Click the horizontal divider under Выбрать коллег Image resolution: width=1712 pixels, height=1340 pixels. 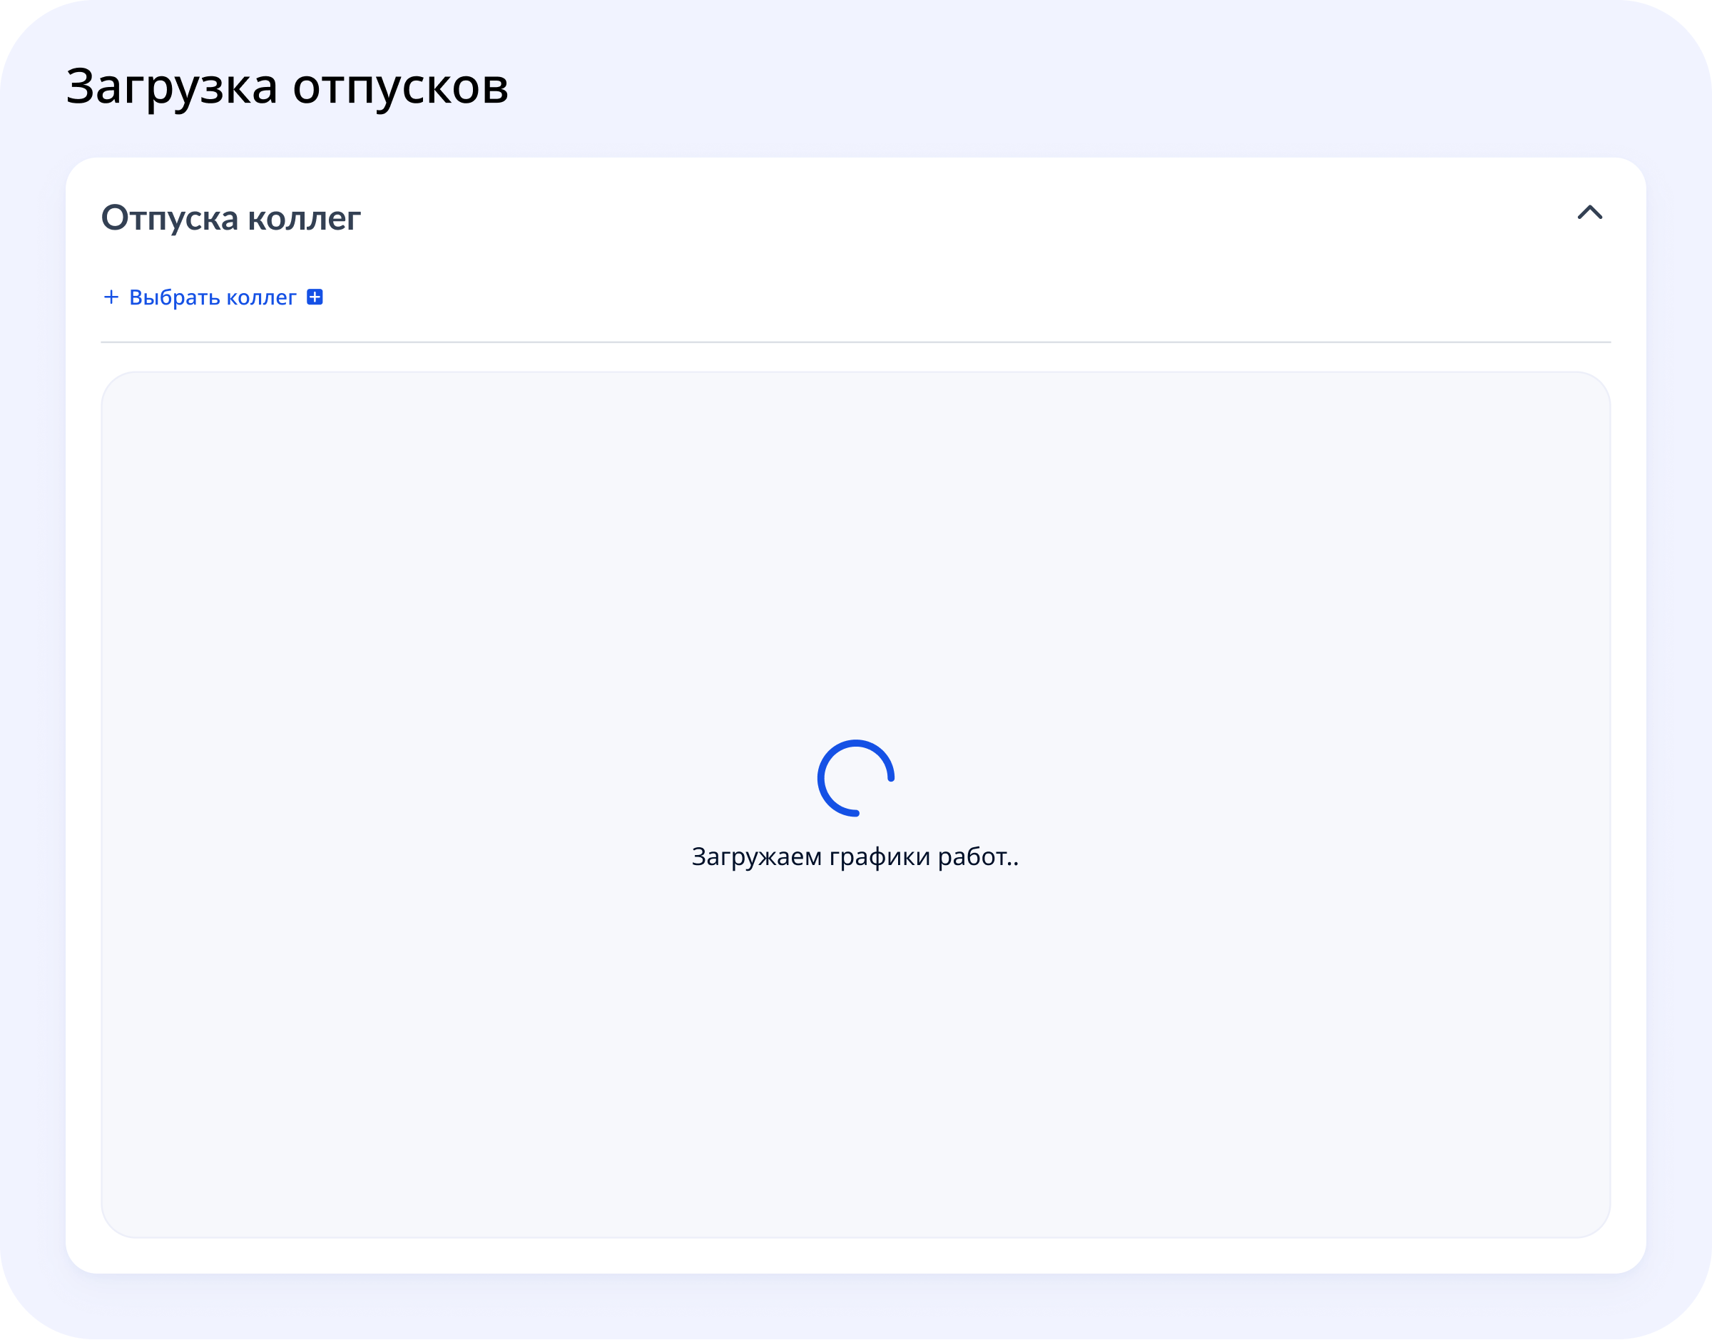pyautogui.click(x=855, y=342)
